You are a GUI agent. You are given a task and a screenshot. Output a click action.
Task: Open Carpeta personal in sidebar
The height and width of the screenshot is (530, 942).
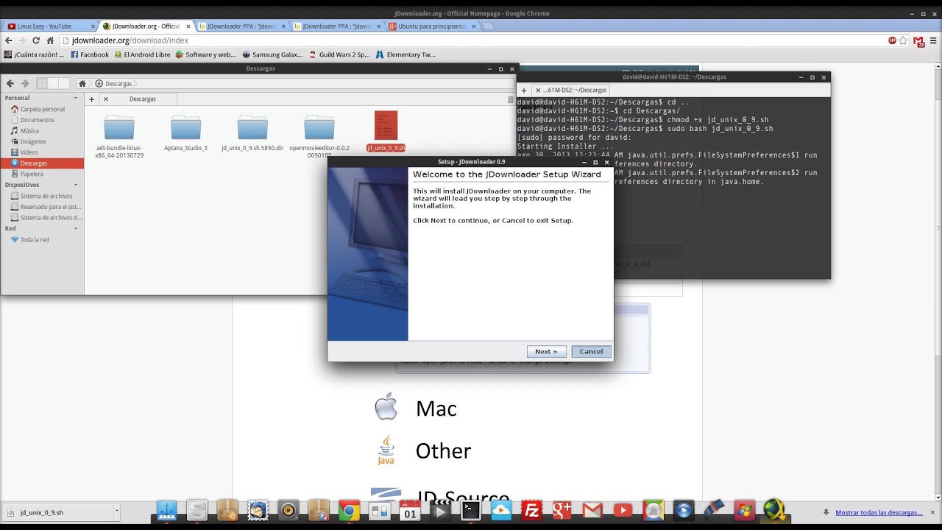[x=42, y=109]
